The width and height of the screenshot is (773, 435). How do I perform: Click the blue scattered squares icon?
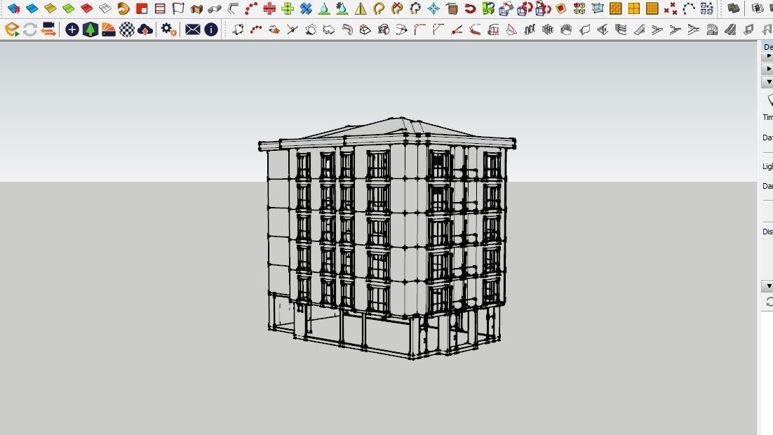(x=707, y=8)
